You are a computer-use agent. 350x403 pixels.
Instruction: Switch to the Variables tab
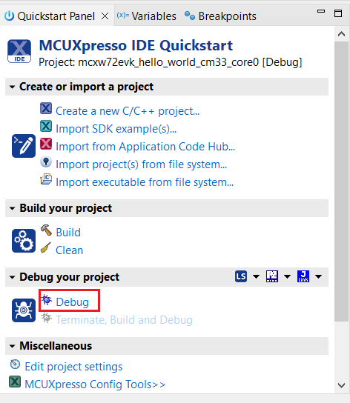(147, 16)
